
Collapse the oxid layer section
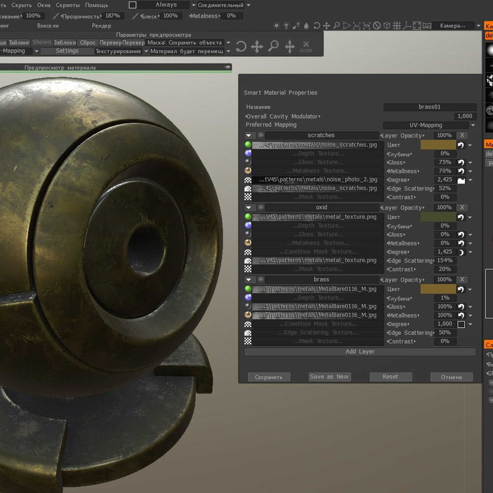249,207
